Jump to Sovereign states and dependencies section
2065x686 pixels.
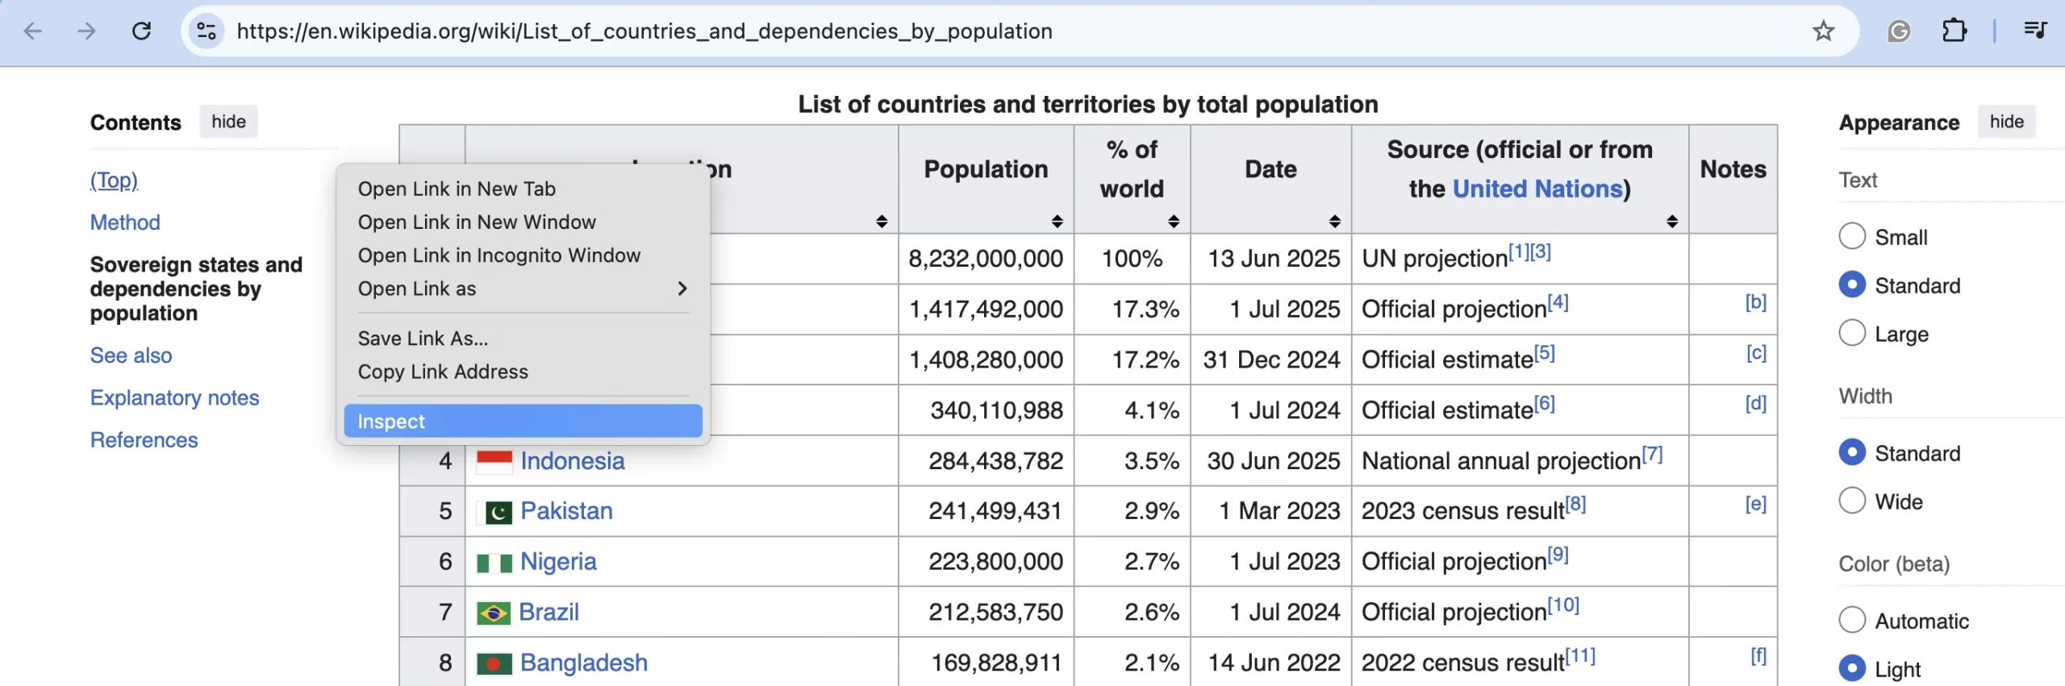(x=196, y=289)
